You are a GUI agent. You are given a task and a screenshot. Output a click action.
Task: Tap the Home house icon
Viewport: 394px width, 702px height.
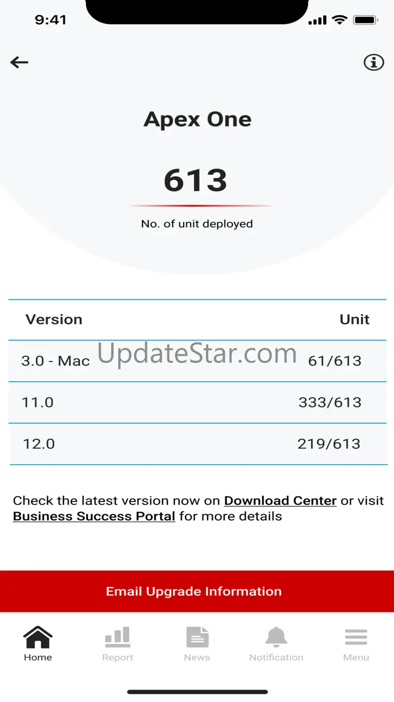pyautogui.click(x=38, y=637)
